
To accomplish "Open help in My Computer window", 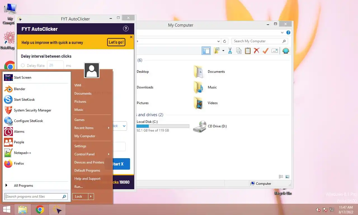I will (x=288, y=33).
